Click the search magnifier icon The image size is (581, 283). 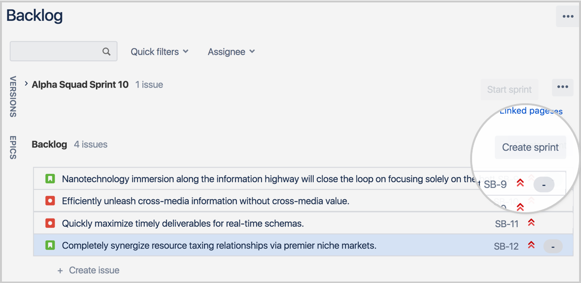107,51
